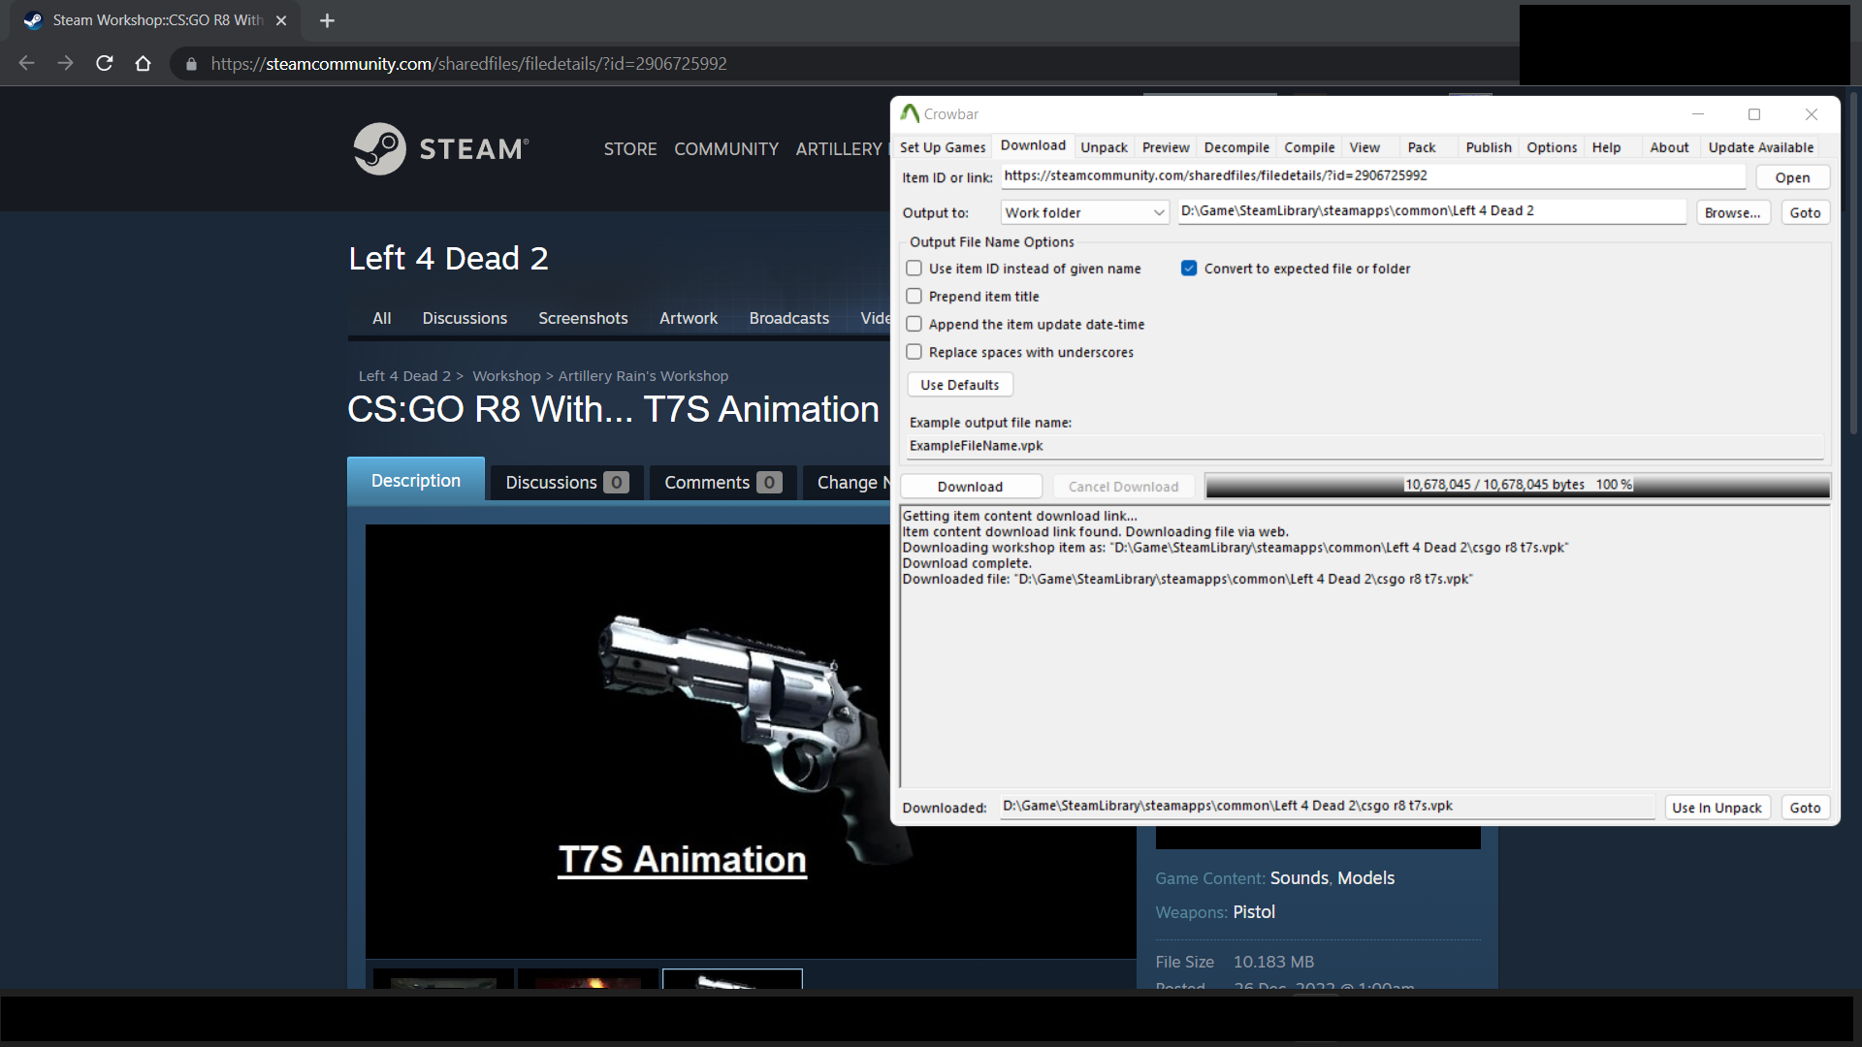Click the download progress bar
This screenshot has height=1047, width=1862.
1517,485
